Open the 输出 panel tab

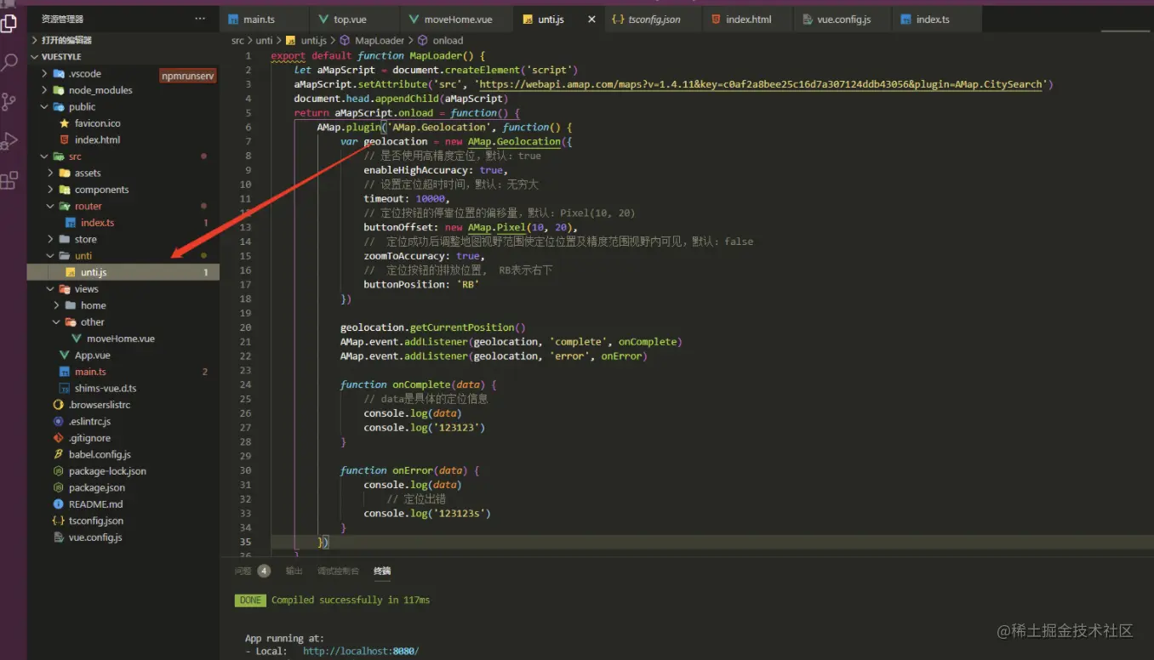coord(294,571)
